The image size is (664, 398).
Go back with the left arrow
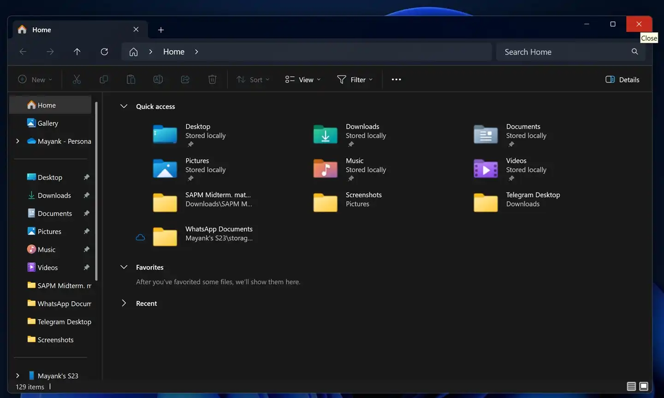click(23, 52)
